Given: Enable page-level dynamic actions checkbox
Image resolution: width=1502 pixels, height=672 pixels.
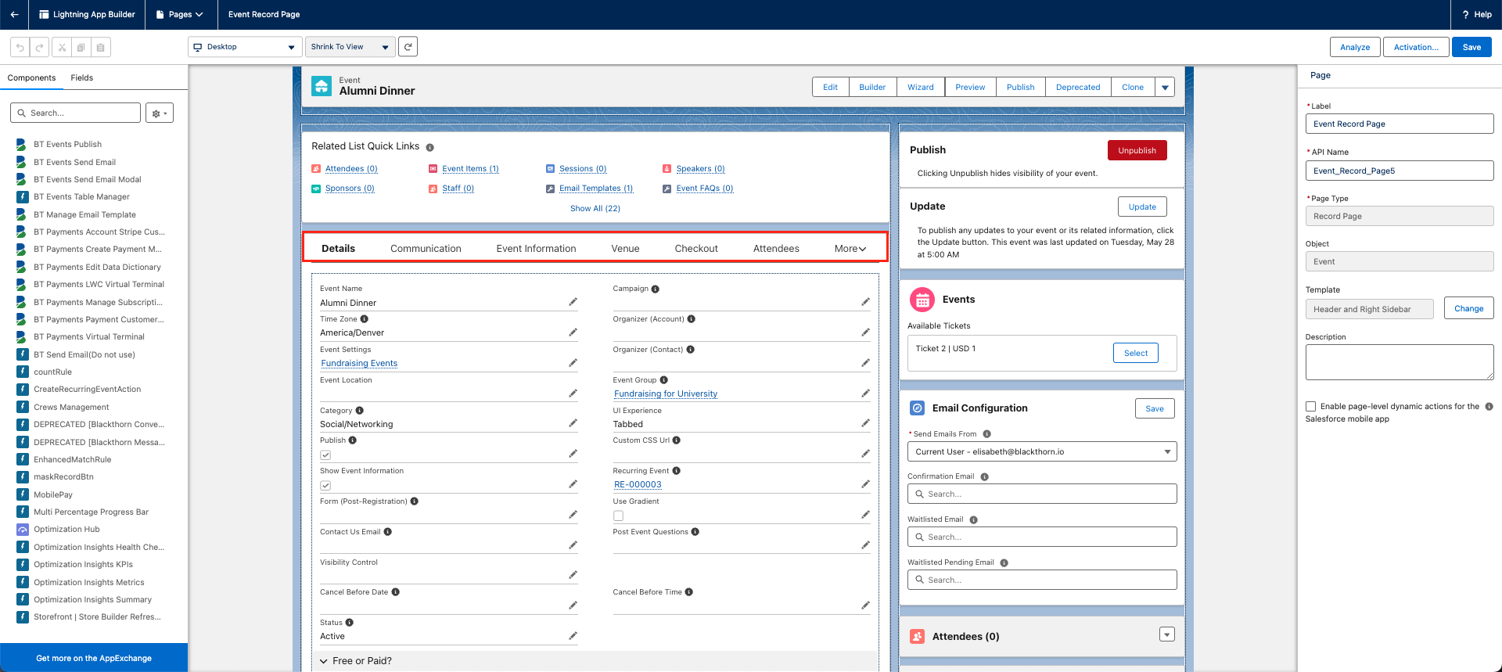Looking at the screenshot, I should tap(1310, 407).
